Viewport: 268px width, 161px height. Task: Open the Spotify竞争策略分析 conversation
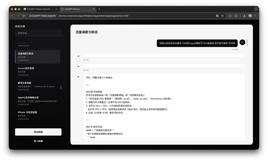coord(38,101)
